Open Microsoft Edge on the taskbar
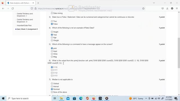Image resolution: width=180 pixels, height=101 pixels. 81,98
